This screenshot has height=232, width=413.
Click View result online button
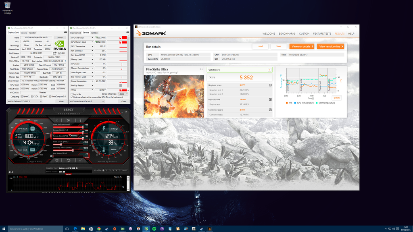tap(331, 47)
